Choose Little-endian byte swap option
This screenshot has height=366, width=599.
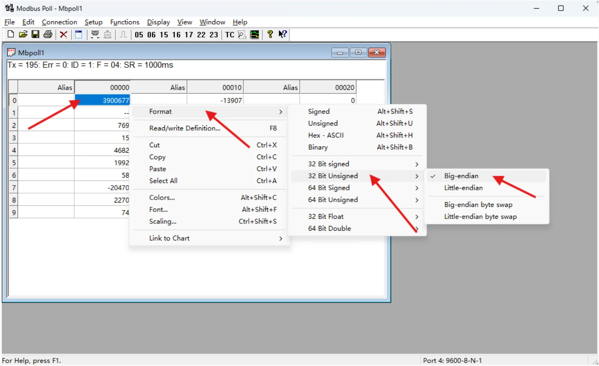[481, 217]
